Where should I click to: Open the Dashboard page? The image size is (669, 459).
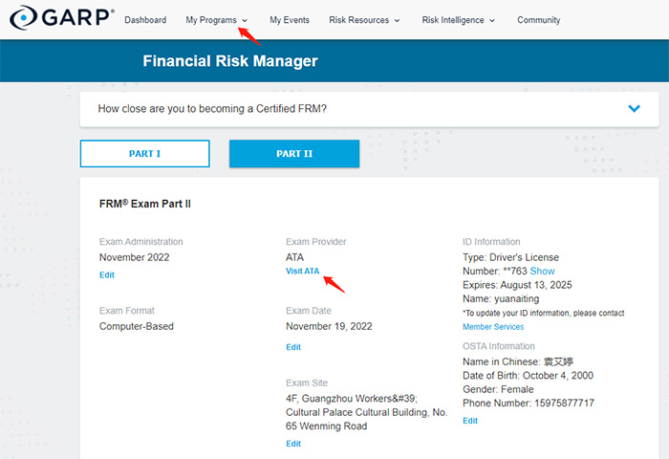point(145,20)
